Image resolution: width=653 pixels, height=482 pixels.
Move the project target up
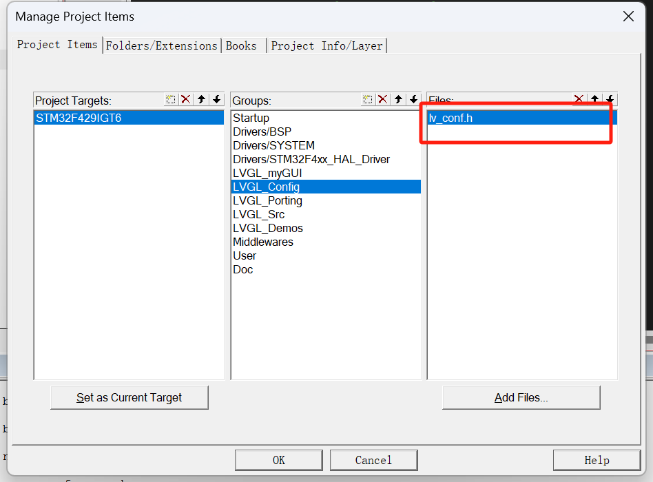click(201, 100)
